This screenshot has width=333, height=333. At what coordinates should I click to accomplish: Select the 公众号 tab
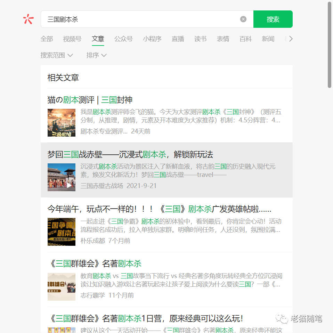123,39
